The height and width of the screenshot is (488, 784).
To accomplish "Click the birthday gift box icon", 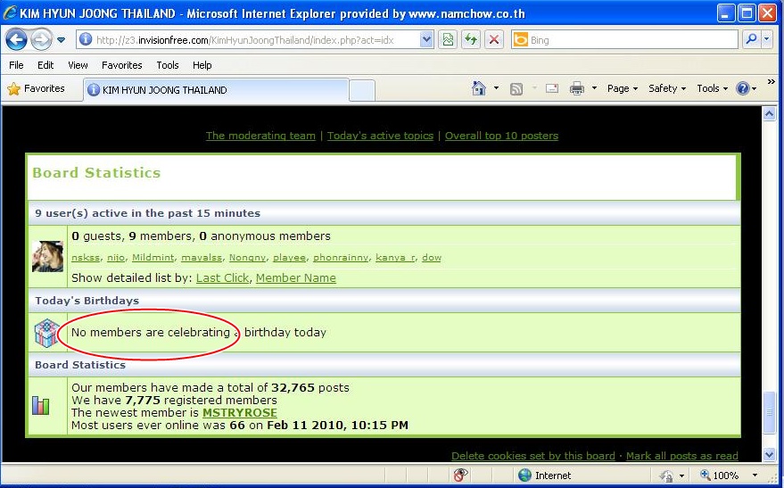I will click(47, 333).
